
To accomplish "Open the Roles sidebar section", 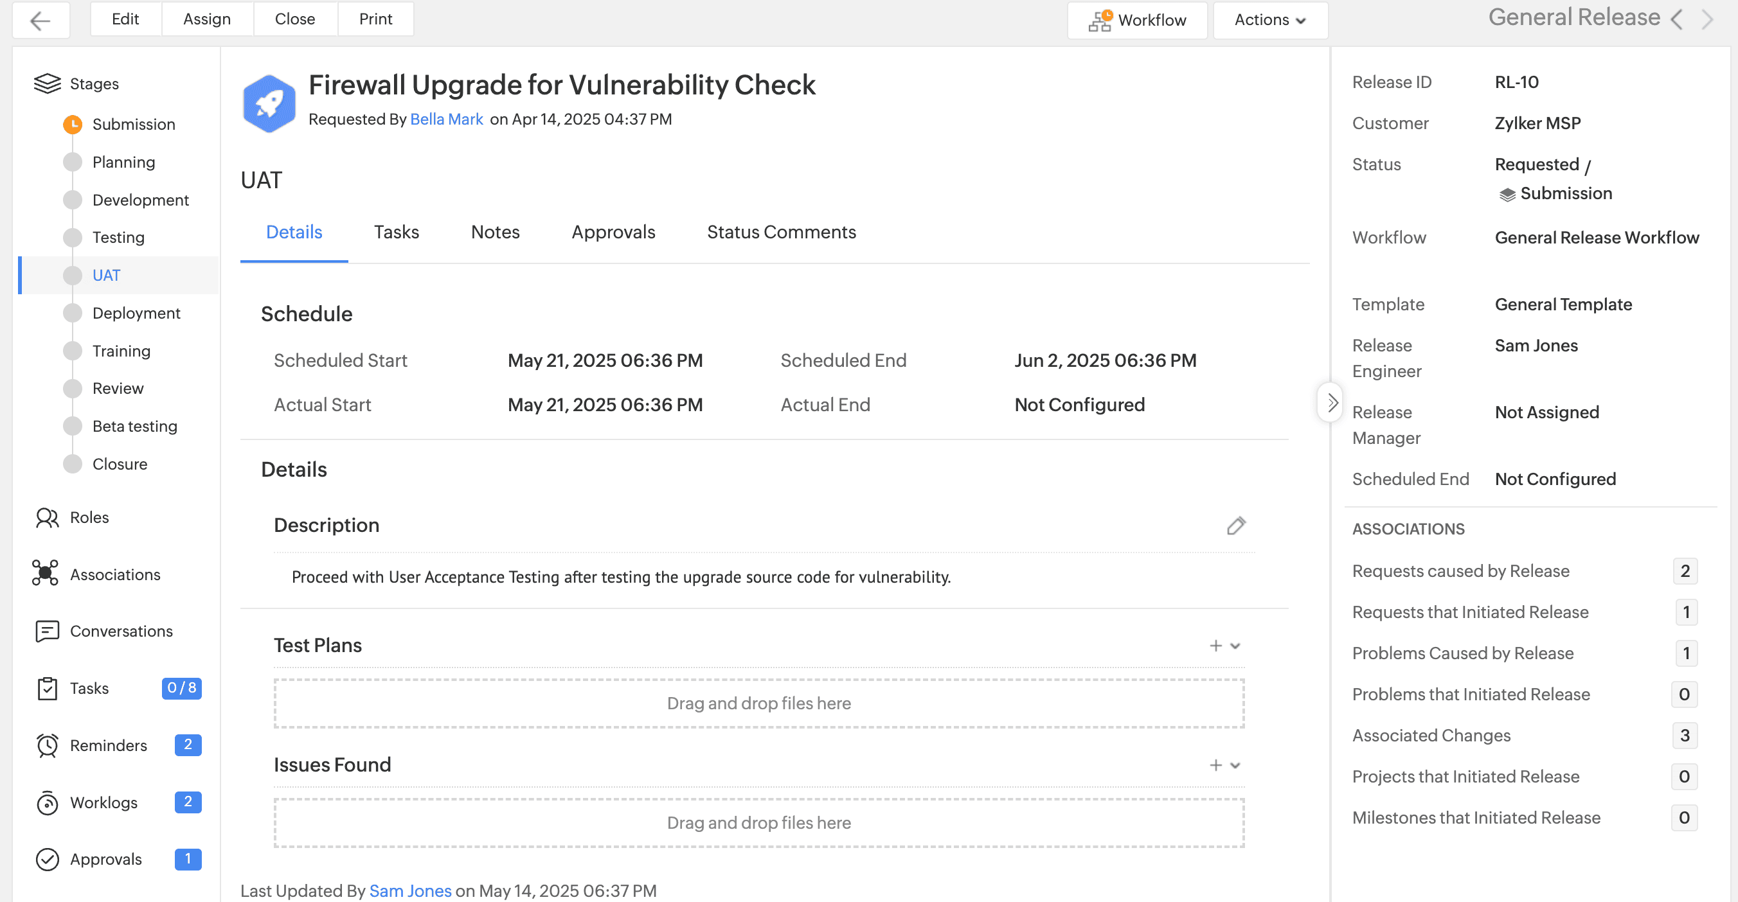I will (89, 517).
